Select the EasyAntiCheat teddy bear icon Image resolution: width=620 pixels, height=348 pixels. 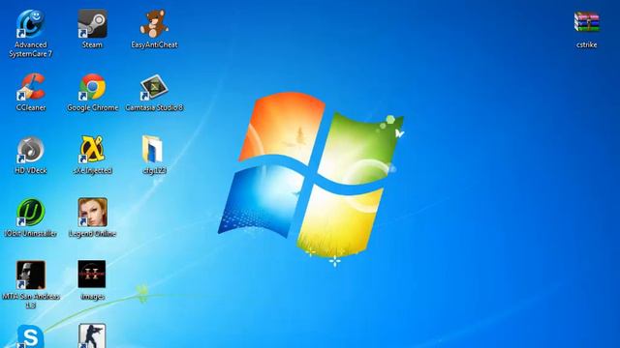click(x=154, y=23)
